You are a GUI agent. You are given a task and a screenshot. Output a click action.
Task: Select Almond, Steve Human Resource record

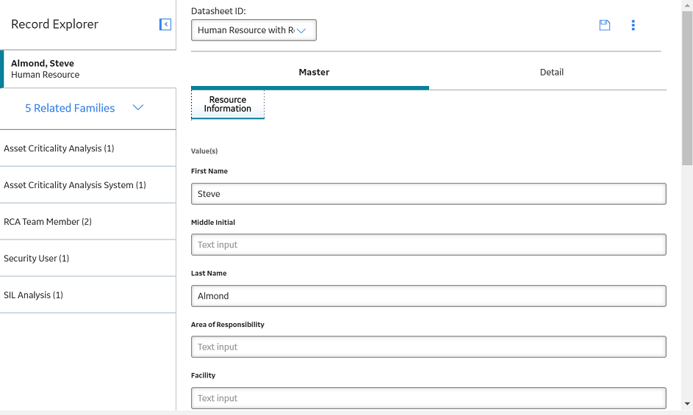point(88,69)
